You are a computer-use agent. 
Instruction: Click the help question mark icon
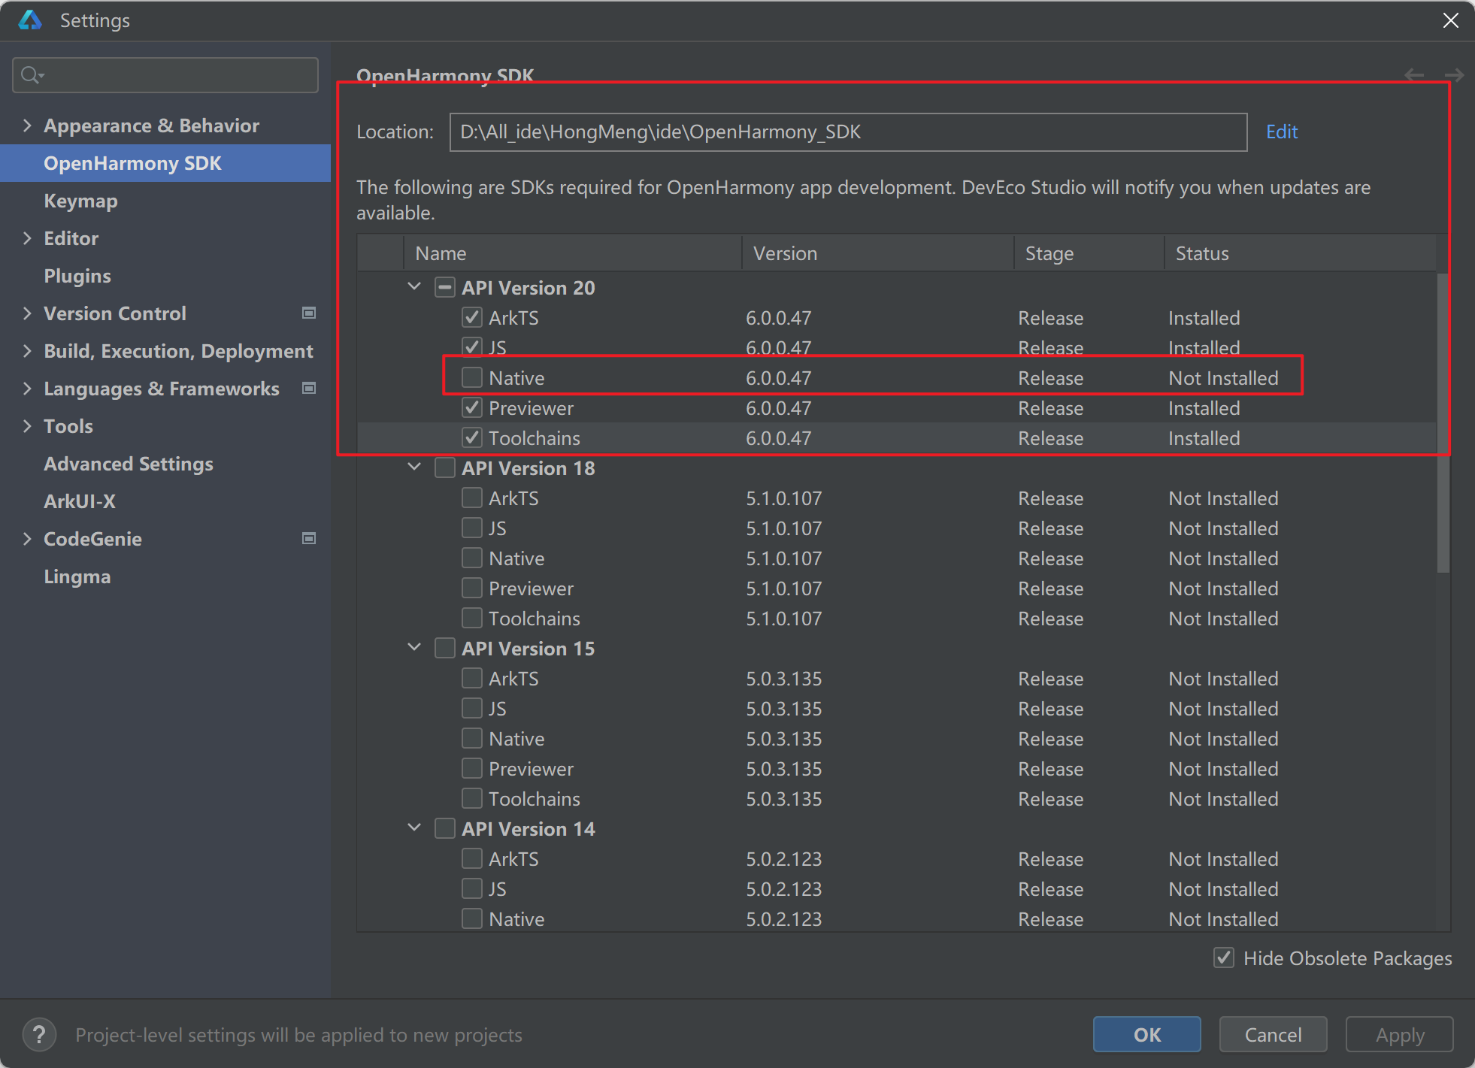click(x=39, y=1035)
